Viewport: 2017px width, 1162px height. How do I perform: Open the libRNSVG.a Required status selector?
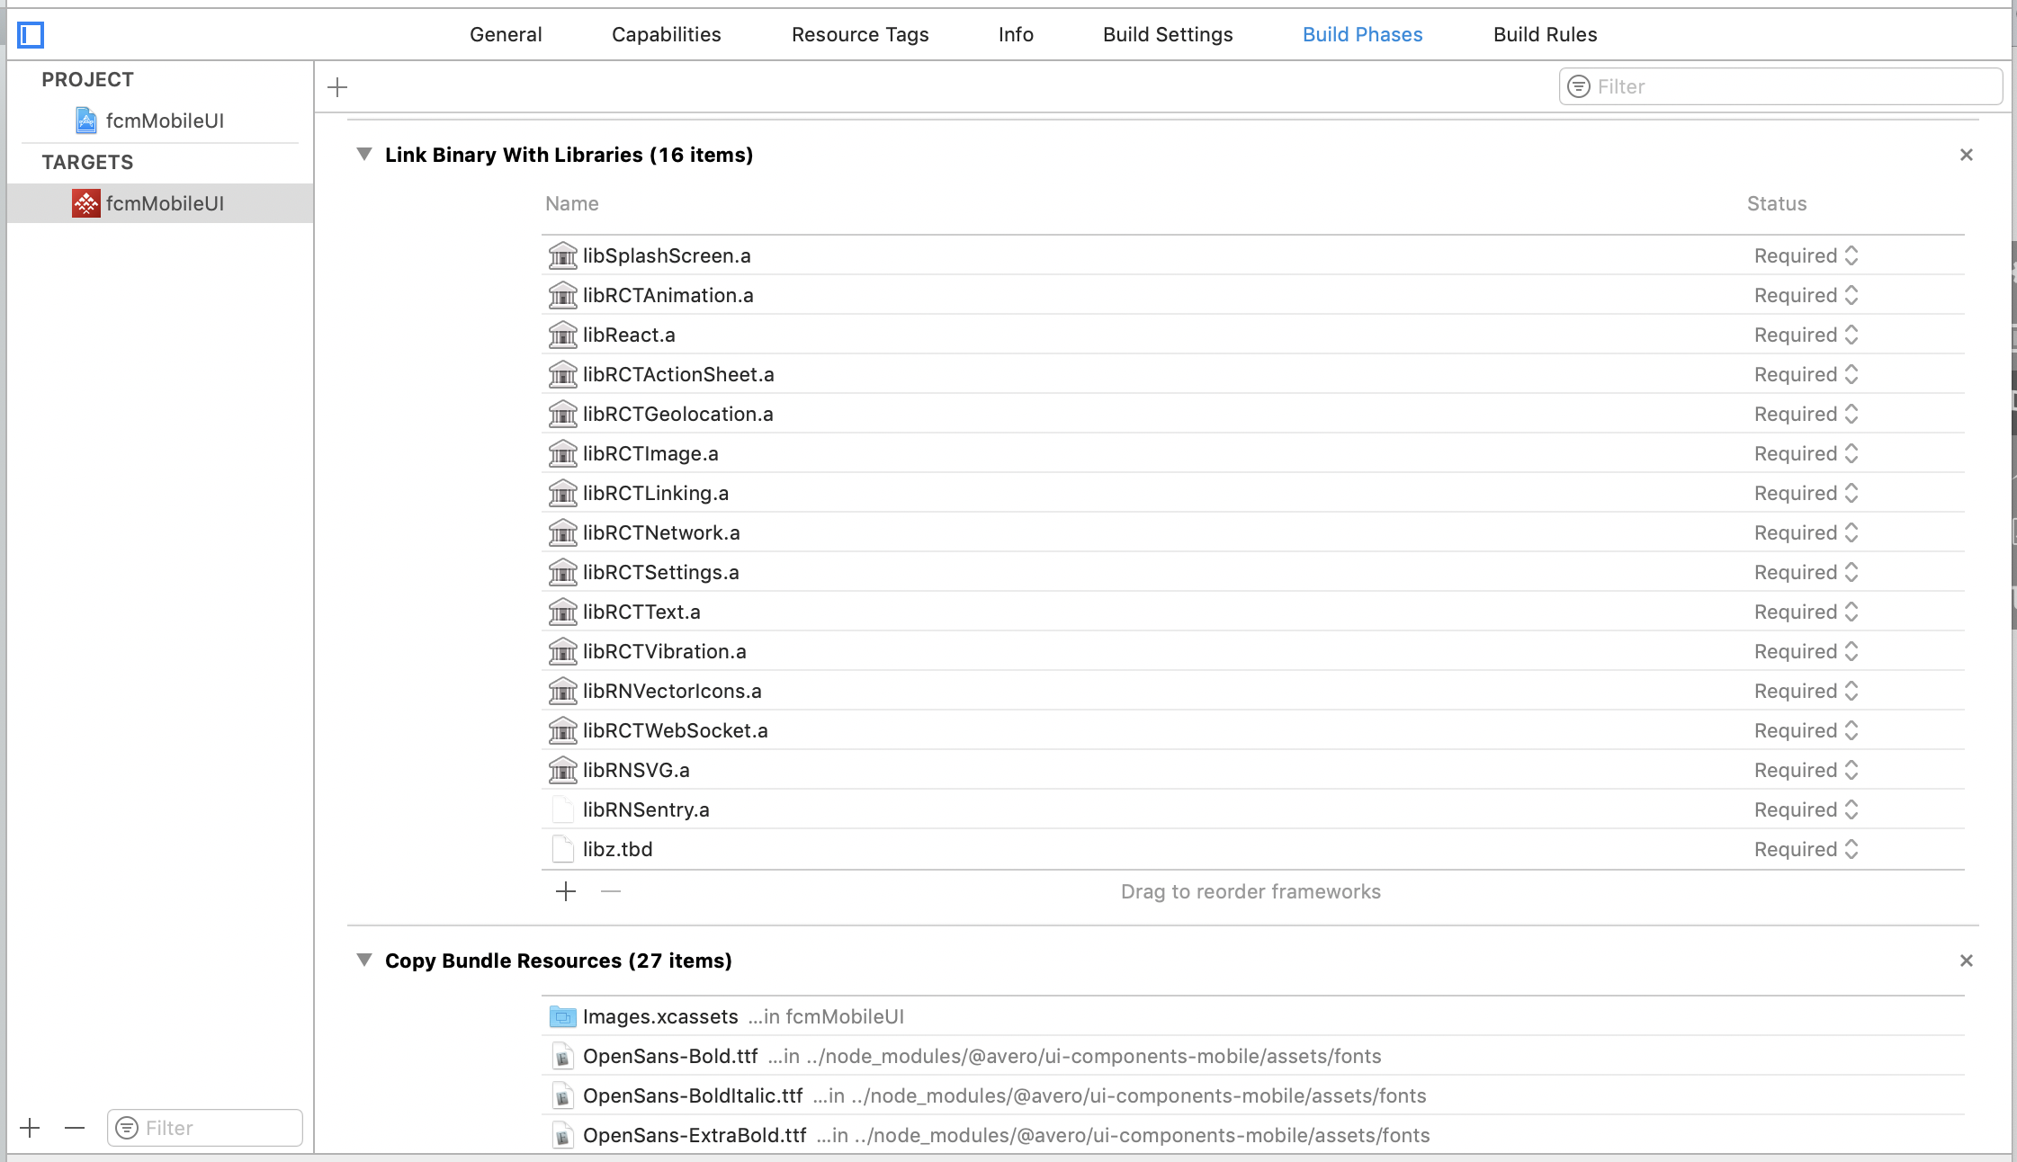click(x=1806, y=770)
